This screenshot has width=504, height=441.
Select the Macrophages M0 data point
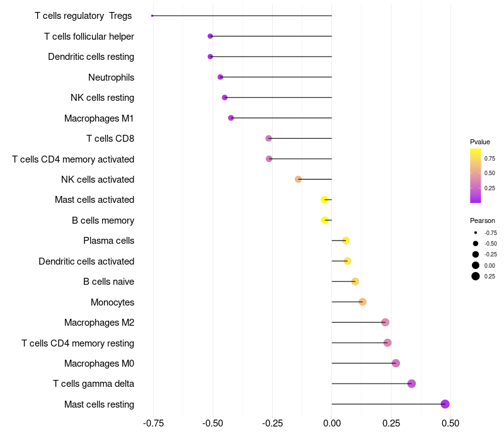tap(396, 363)
